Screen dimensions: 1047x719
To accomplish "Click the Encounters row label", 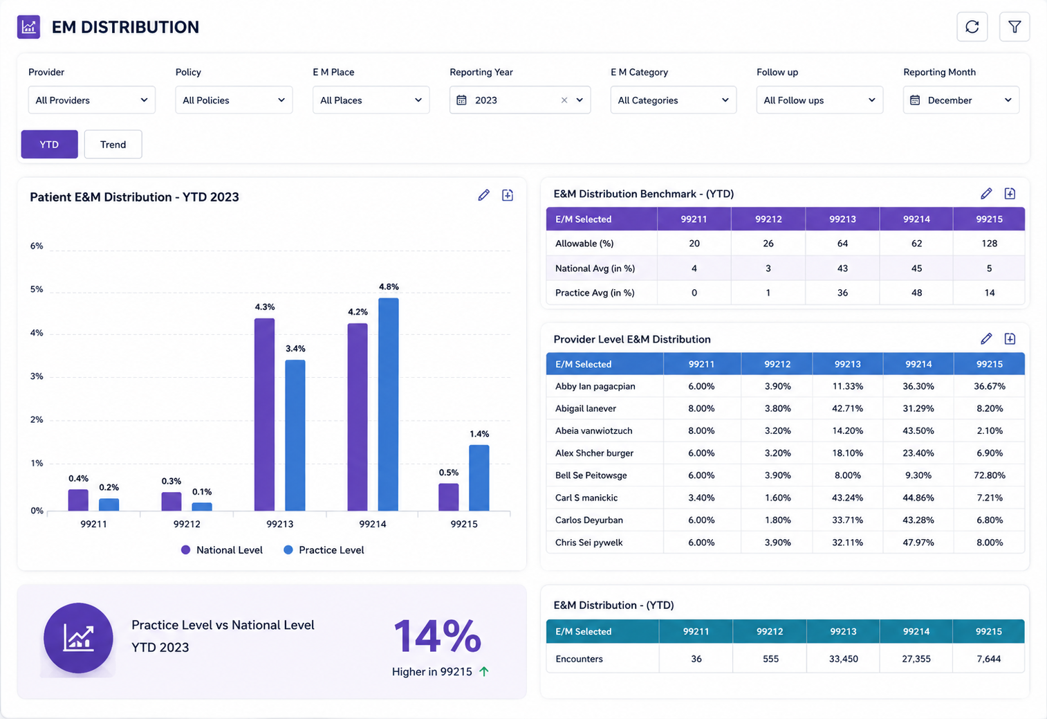I will [579, 659].
